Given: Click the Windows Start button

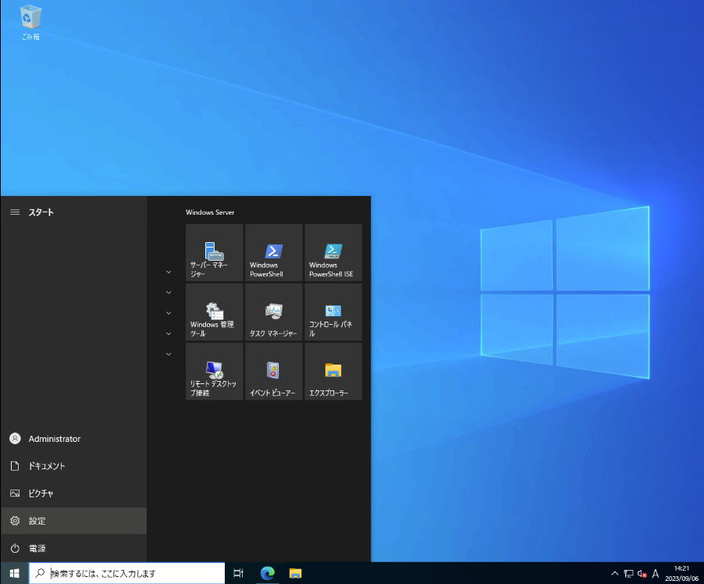Looking at the screenshot, I should coord(14,573).
